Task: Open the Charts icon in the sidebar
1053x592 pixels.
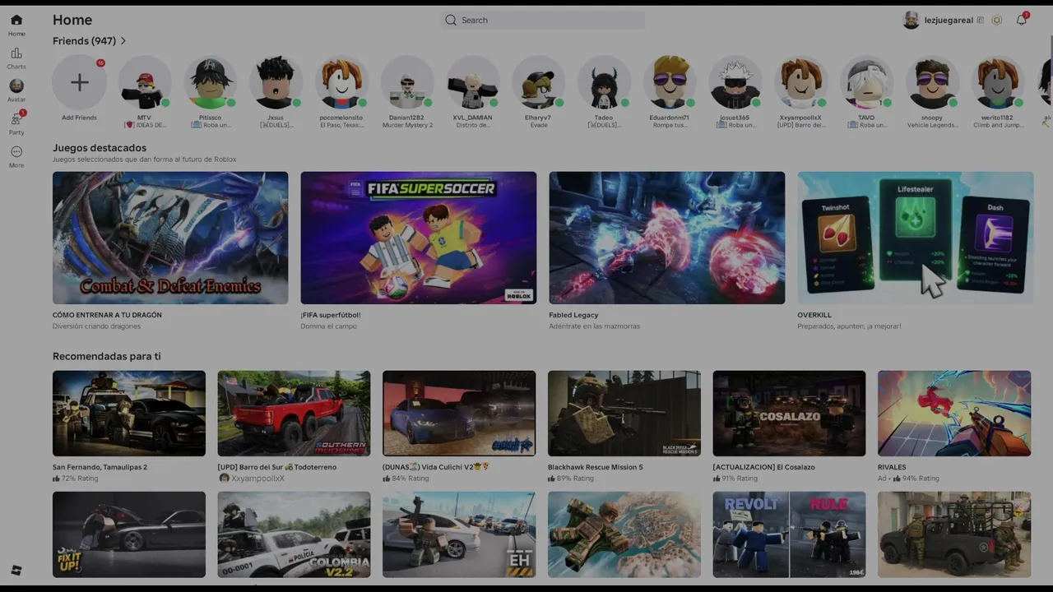Action: point(16,53)
